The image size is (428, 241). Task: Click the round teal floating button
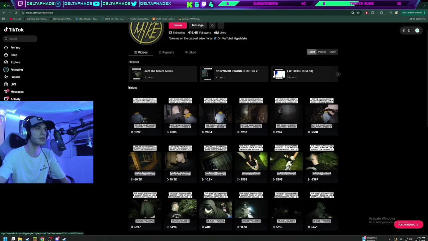point(417,30)
